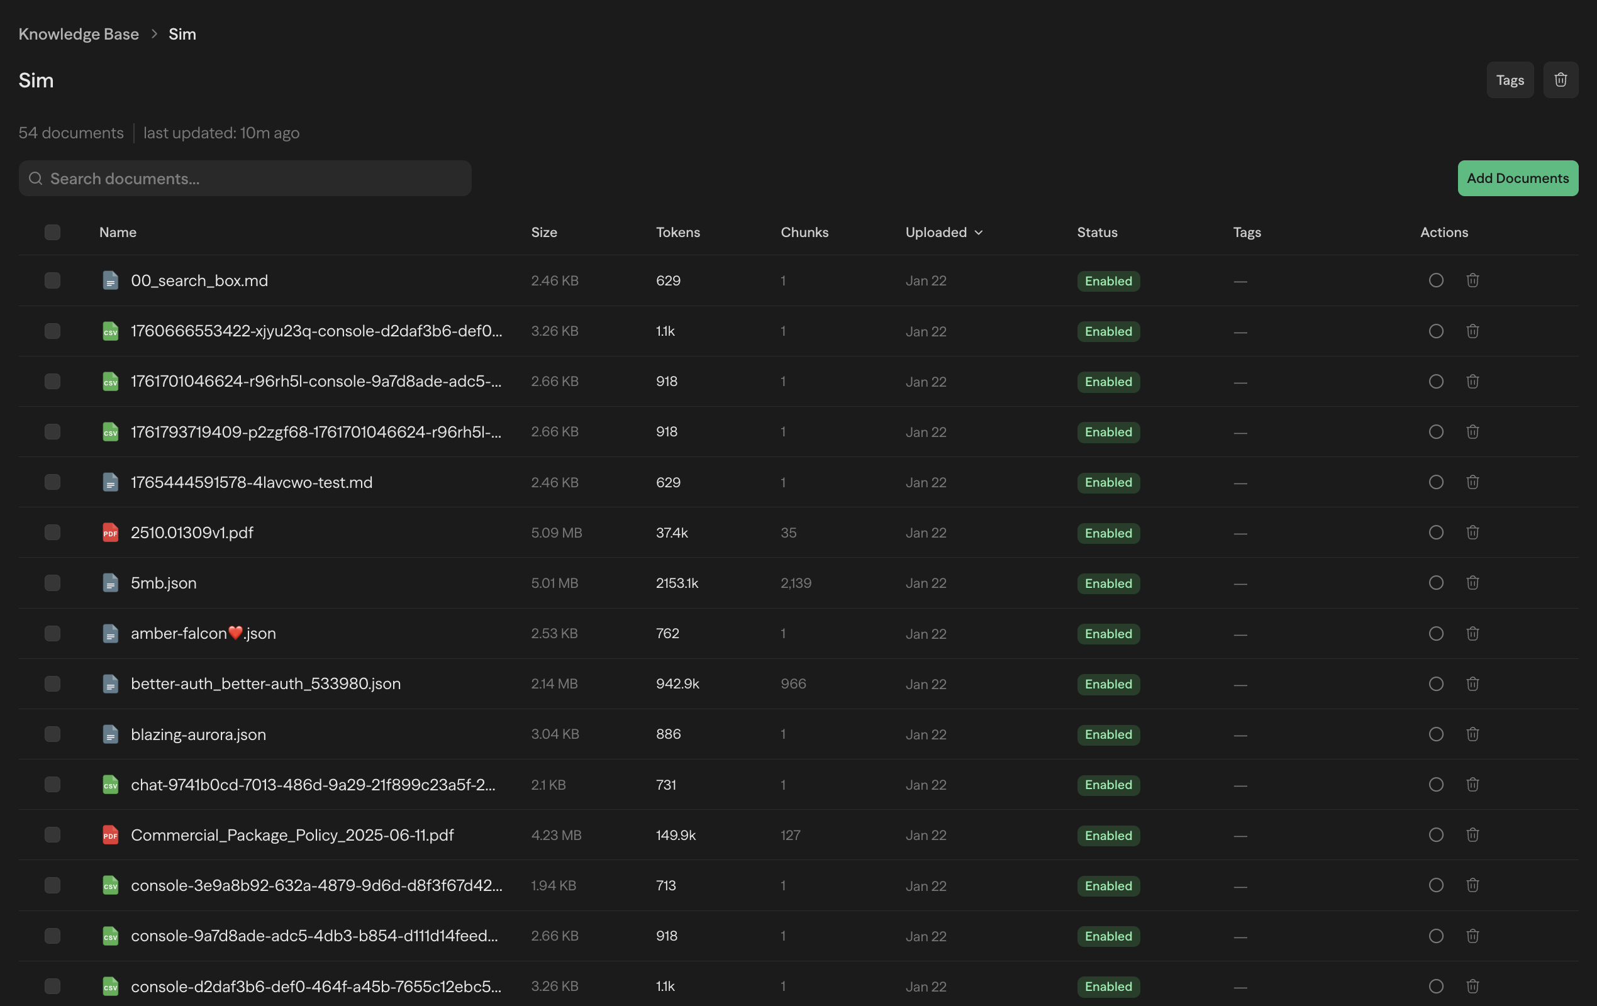Click the CSV icon for console-3e9a8b92 file
Screen dimensions: 1597x1006
point(110,885)
